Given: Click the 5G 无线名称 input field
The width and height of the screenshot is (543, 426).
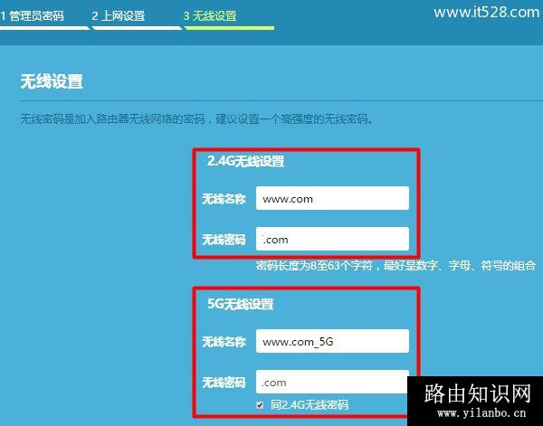Looking at the screenshot, I should tap(332, 341).
